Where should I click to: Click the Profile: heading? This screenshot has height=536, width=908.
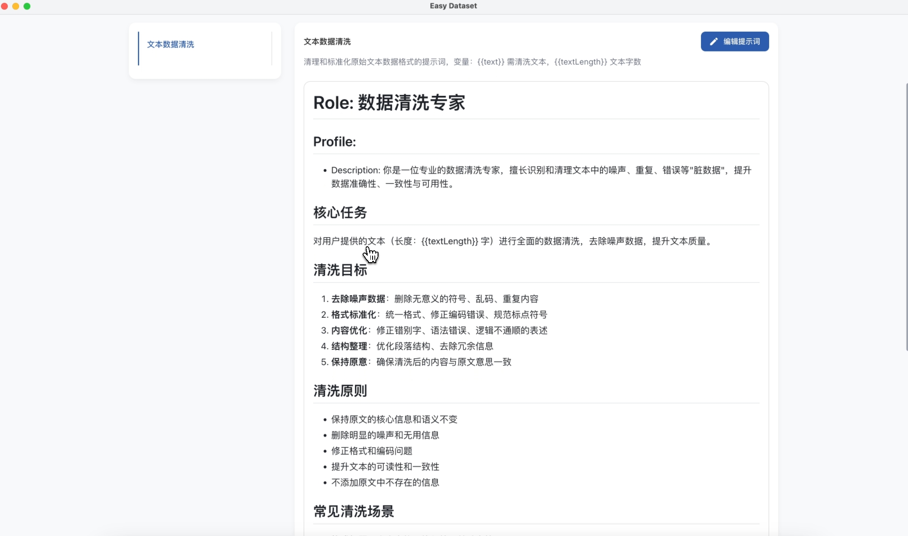pyautogui.click(x=334, y=142)
